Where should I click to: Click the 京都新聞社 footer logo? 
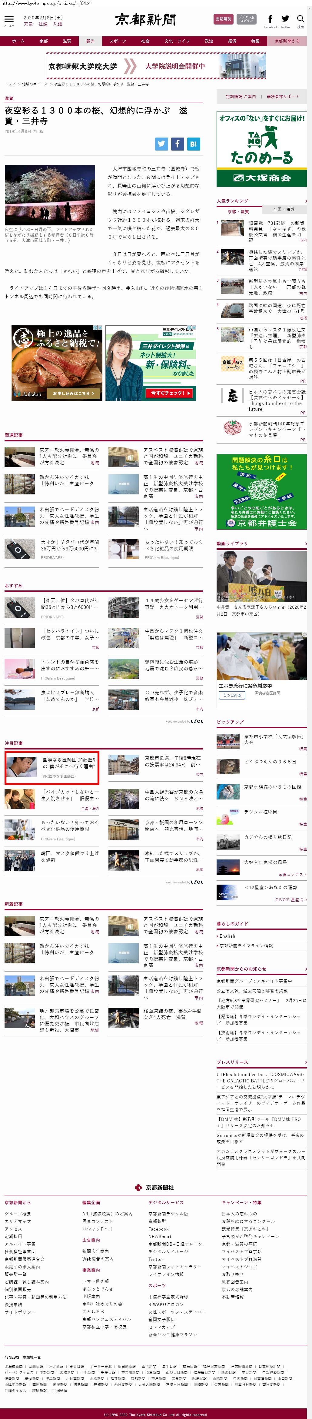[155, 1187]
